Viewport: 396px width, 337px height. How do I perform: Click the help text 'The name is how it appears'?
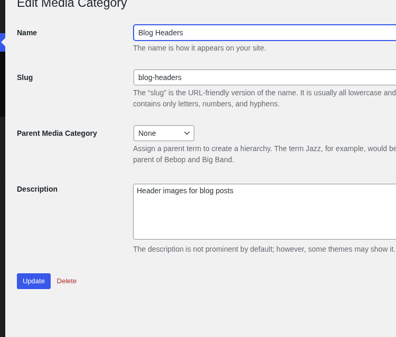(200, 48)
